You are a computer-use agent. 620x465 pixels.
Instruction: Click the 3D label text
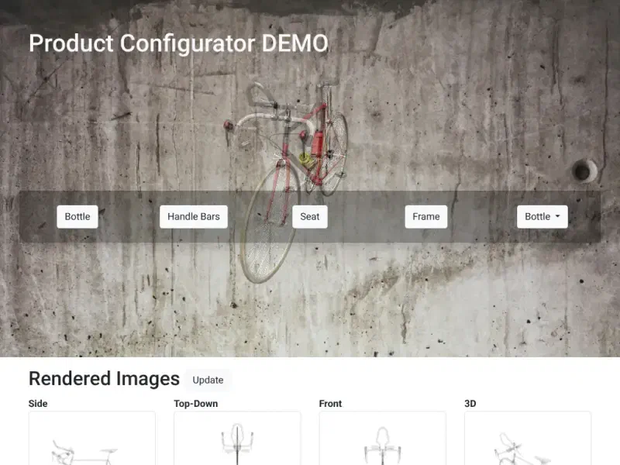[470, 404]
